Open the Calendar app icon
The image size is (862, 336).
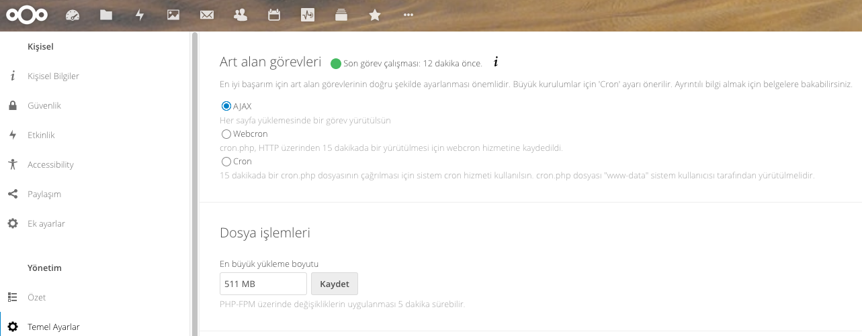coord(274,15)
